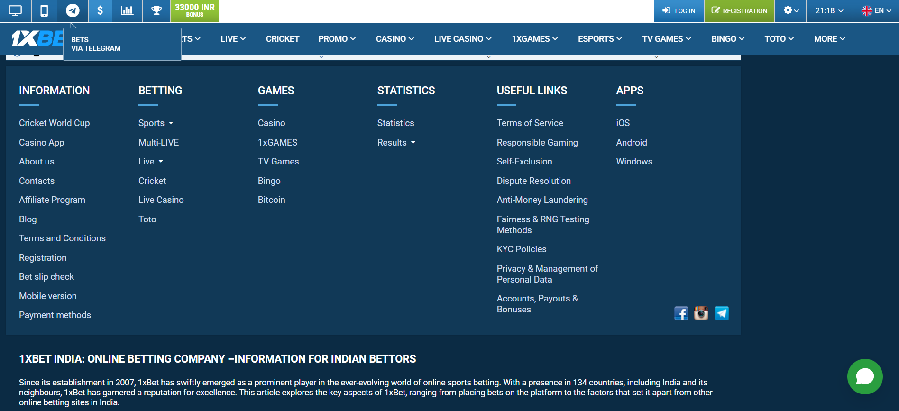Expand the TOTO menu
The height and width of the screenshot is (411, 899).
[779, 39]
